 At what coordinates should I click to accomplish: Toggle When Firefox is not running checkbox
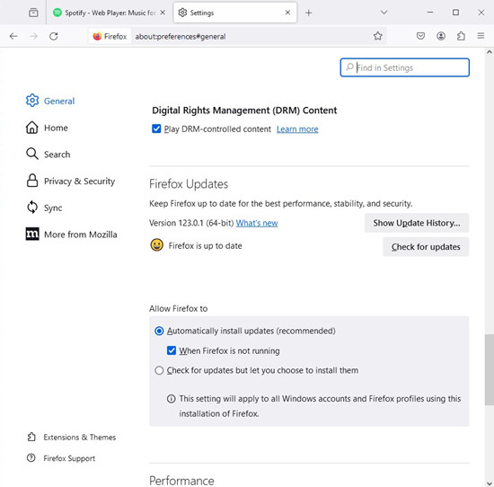[172, 350]
